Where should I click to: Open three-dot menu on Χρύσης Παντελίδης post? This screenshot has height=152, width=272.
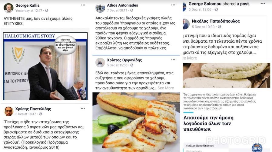pos(83,108)
